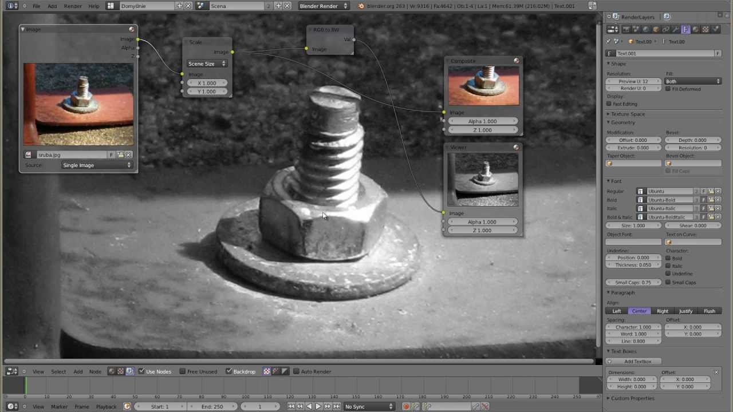Click the Composite node preview toggle icon

[x=517, y=61]
